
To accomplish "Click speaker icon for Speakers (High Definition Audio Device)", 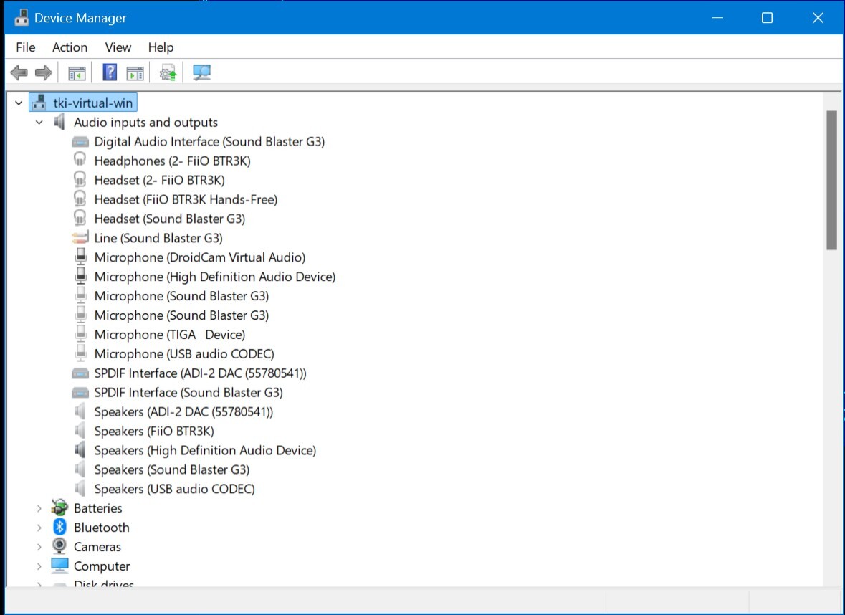I will (x=80, y=449).
